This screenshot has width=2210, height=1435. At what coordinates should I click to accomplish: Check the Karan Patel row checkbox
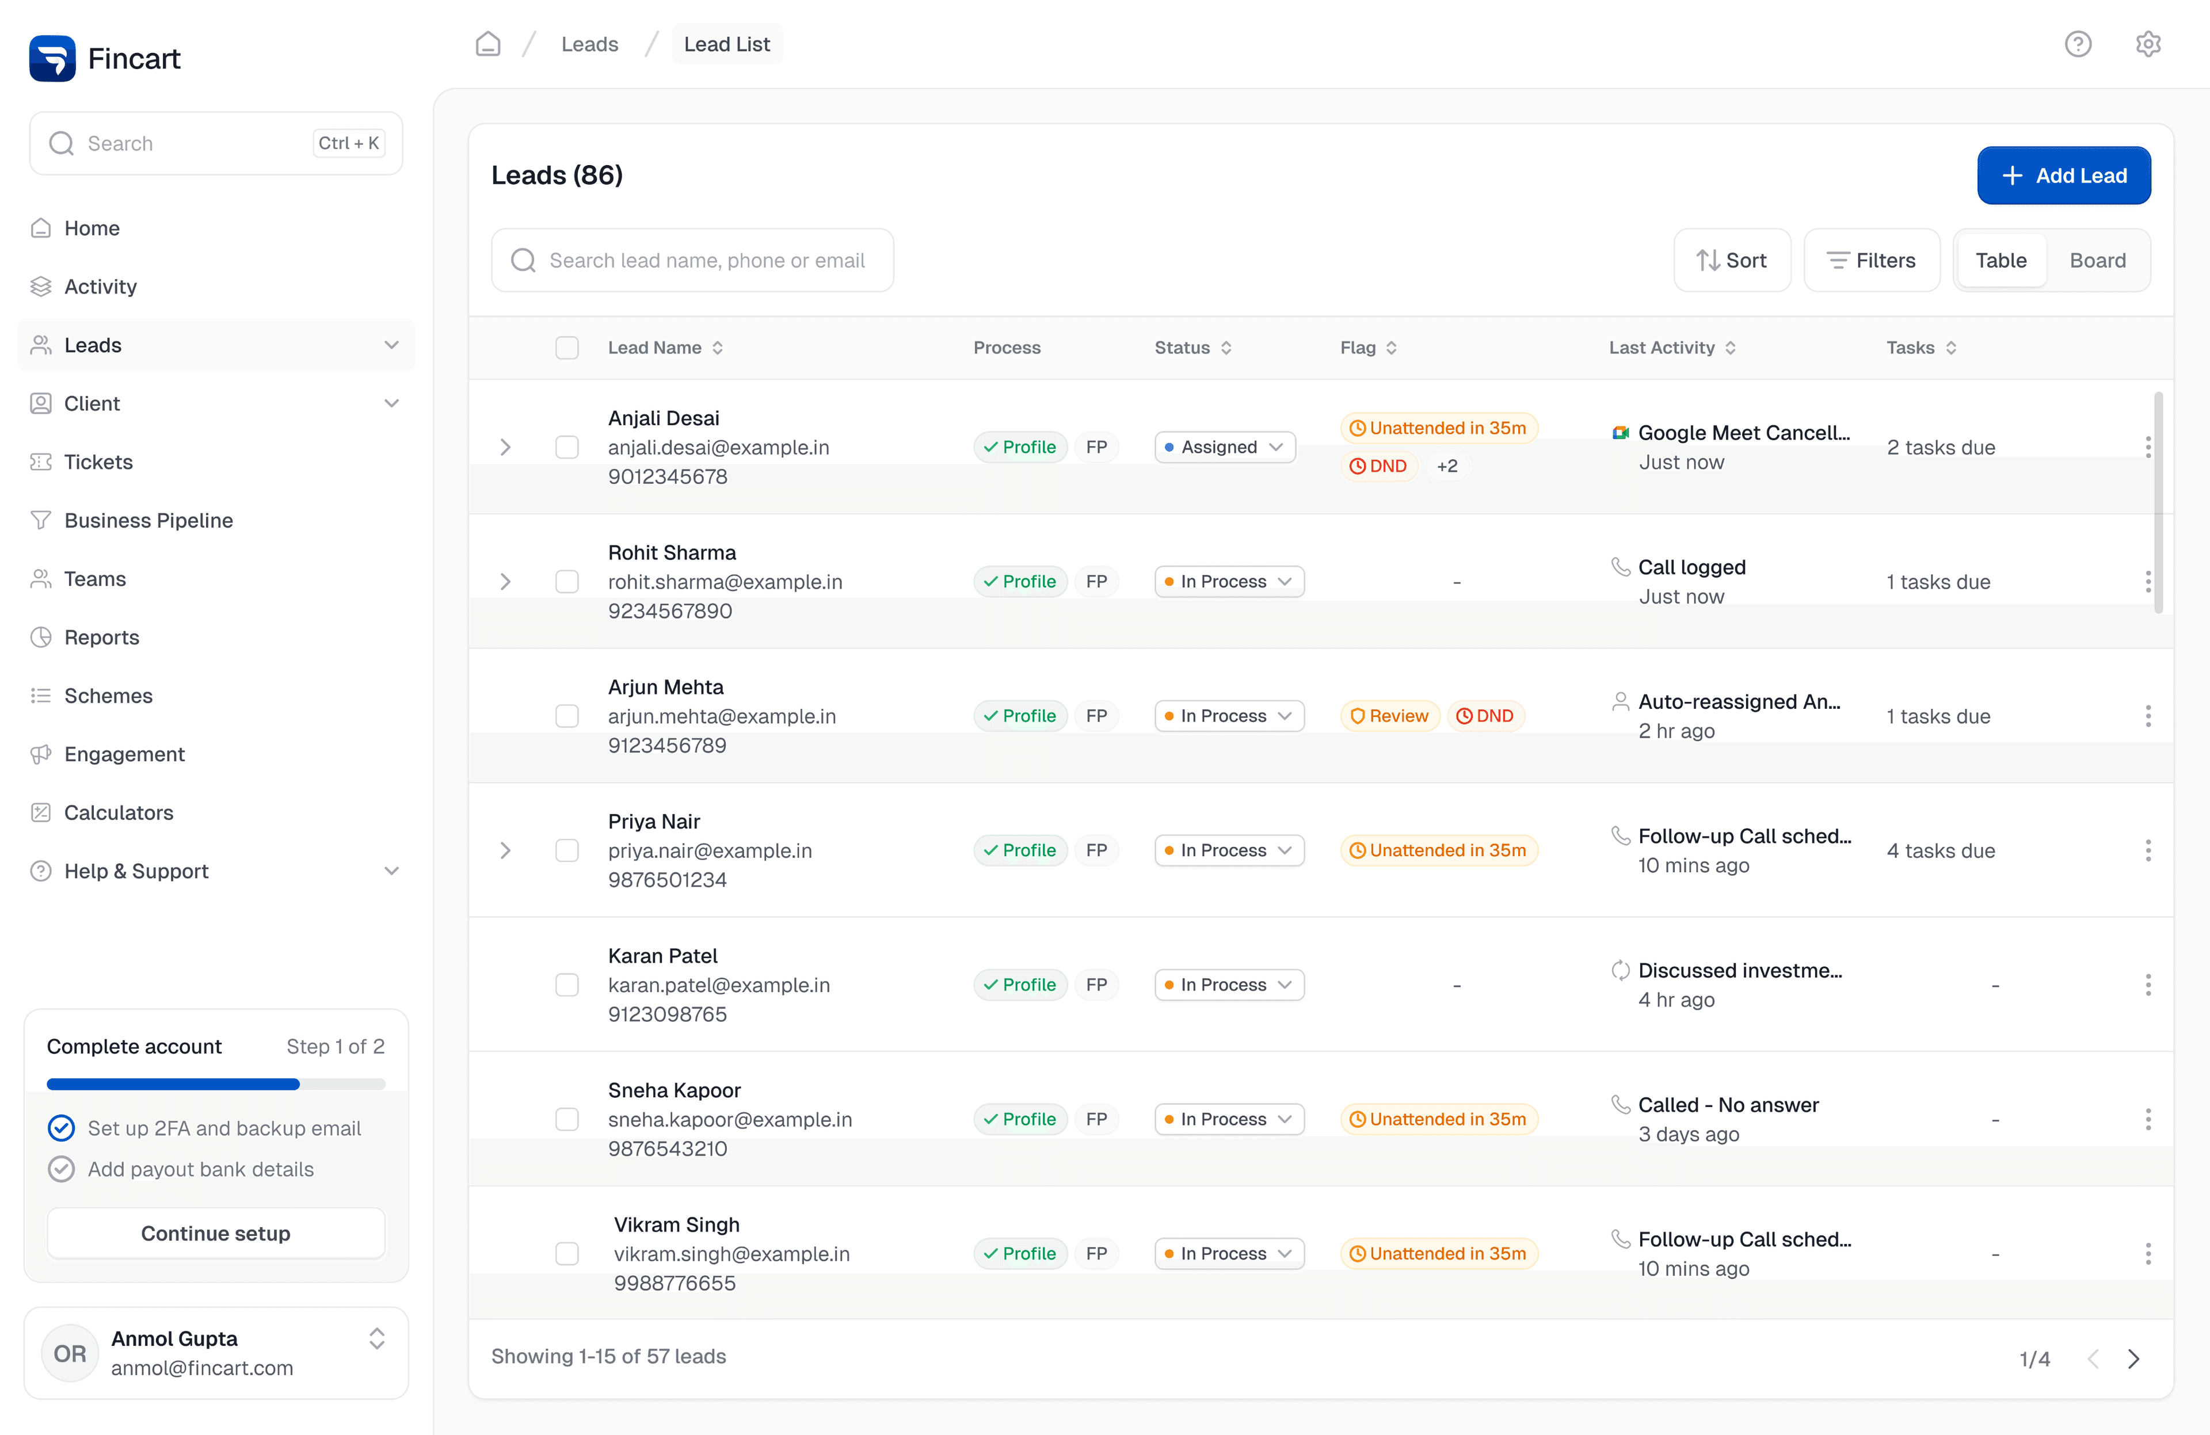pyautogui.click(x=566, y=985)
